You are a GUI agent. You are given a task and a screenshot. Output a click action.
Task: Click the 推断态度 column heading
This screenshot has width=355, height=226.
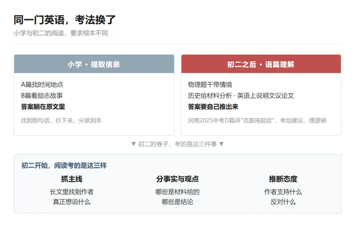[x=283, y=179]
